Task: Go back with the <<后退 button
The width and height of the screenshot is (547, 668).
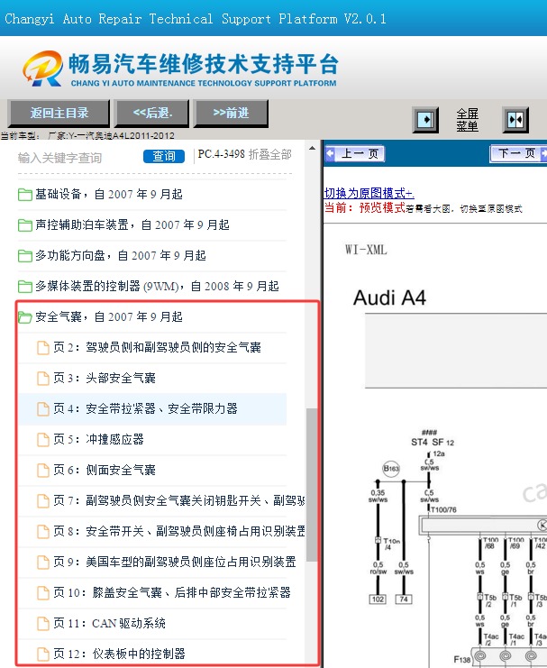Action: point(152,114)
